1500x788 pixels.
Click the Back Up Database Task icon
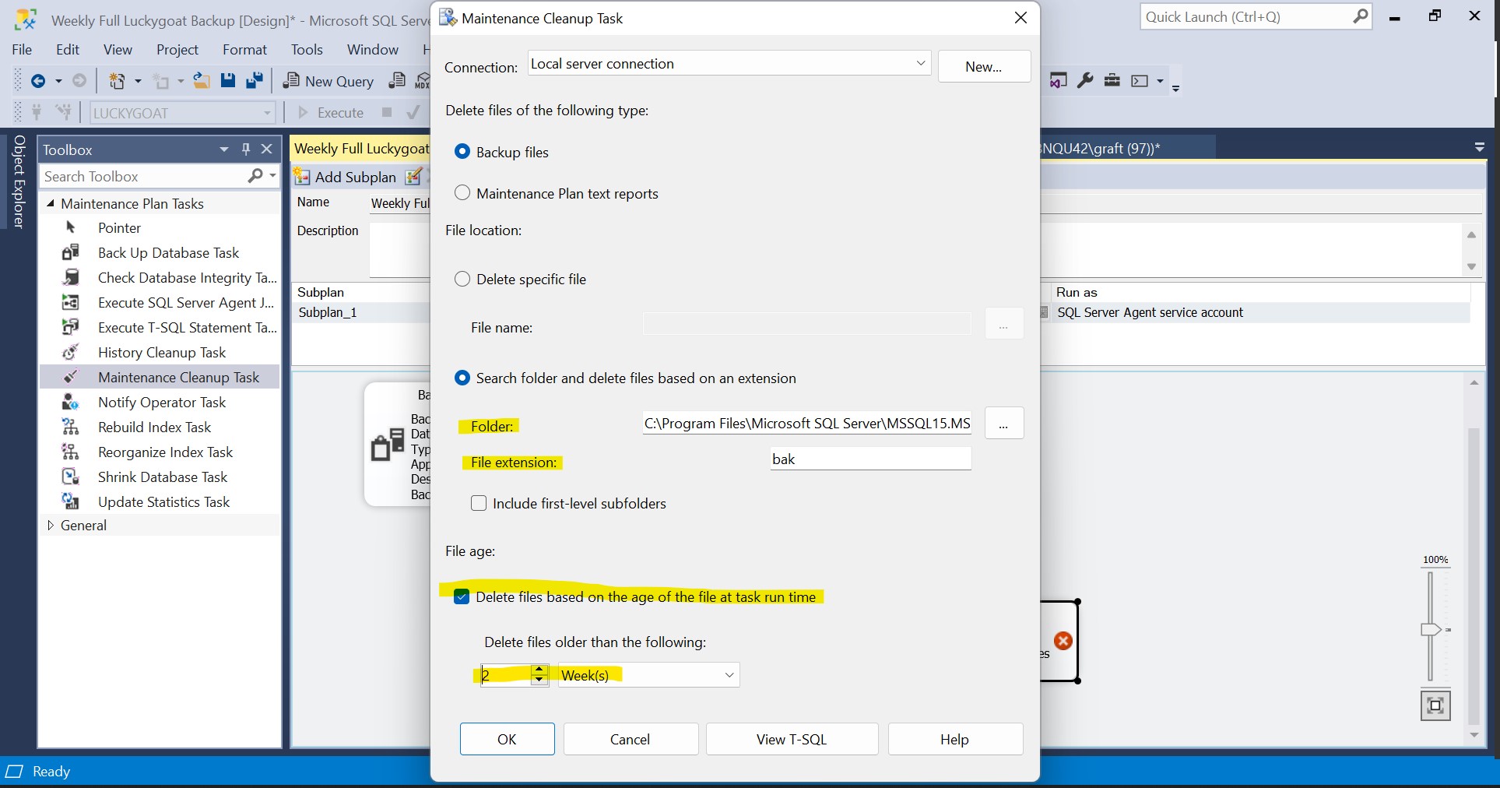70,252
